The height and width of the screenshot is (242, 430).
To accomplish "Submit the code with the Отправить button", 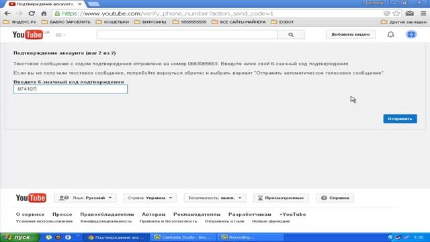I will (400, 119).
